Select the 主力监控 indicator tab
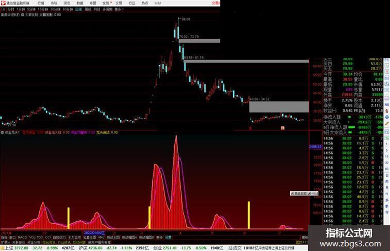The image size is (390, 251). coord(75,237)
